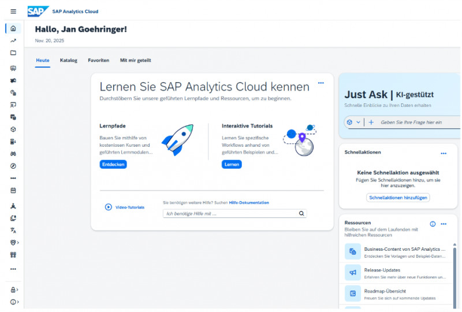462x312 pixels.
Task: Click the binoculars icon in sidebar
Action: [x=13, y=154]
